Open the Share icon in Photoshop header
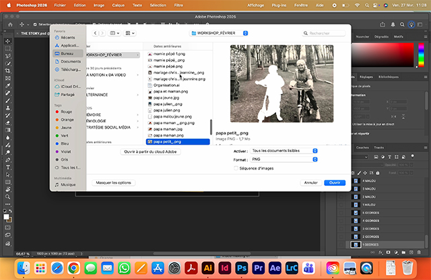Image resolution: width=431 pixels, height=280 pixels. point(383,25)
